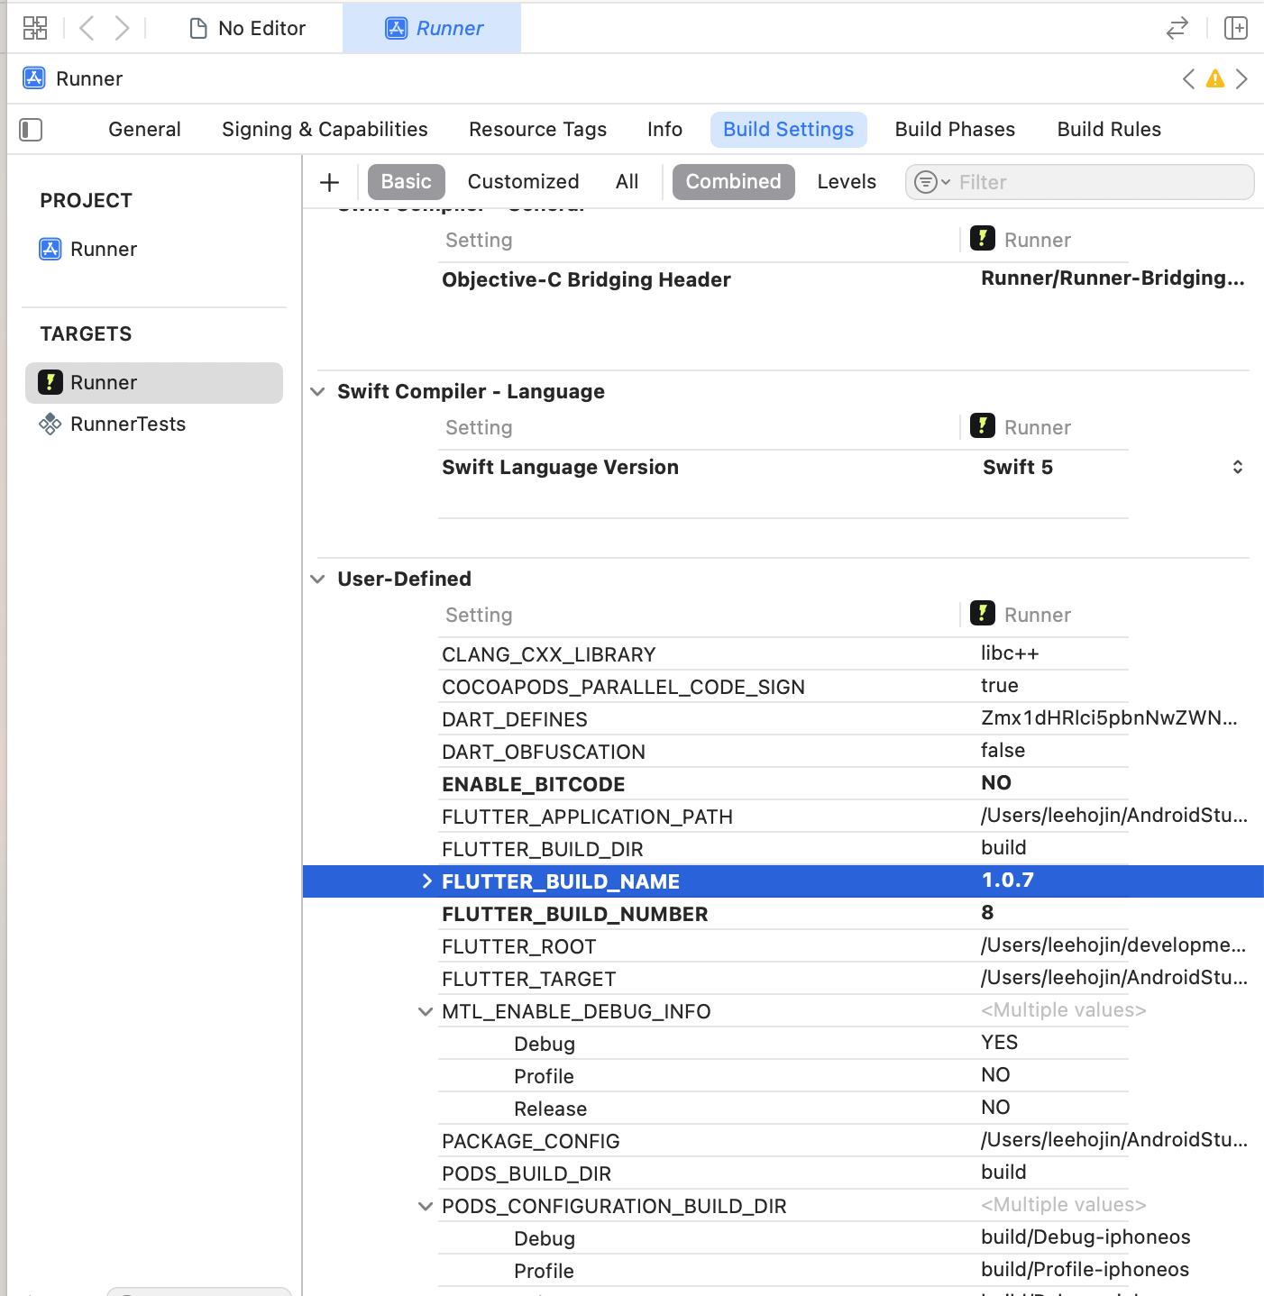Click the ENABLE_BITCODE NO value

996,783
